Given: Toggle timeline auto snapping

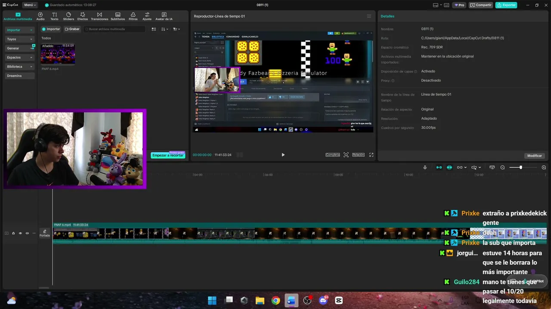Looking at the screenshot, I should click(x=449, y=167).
